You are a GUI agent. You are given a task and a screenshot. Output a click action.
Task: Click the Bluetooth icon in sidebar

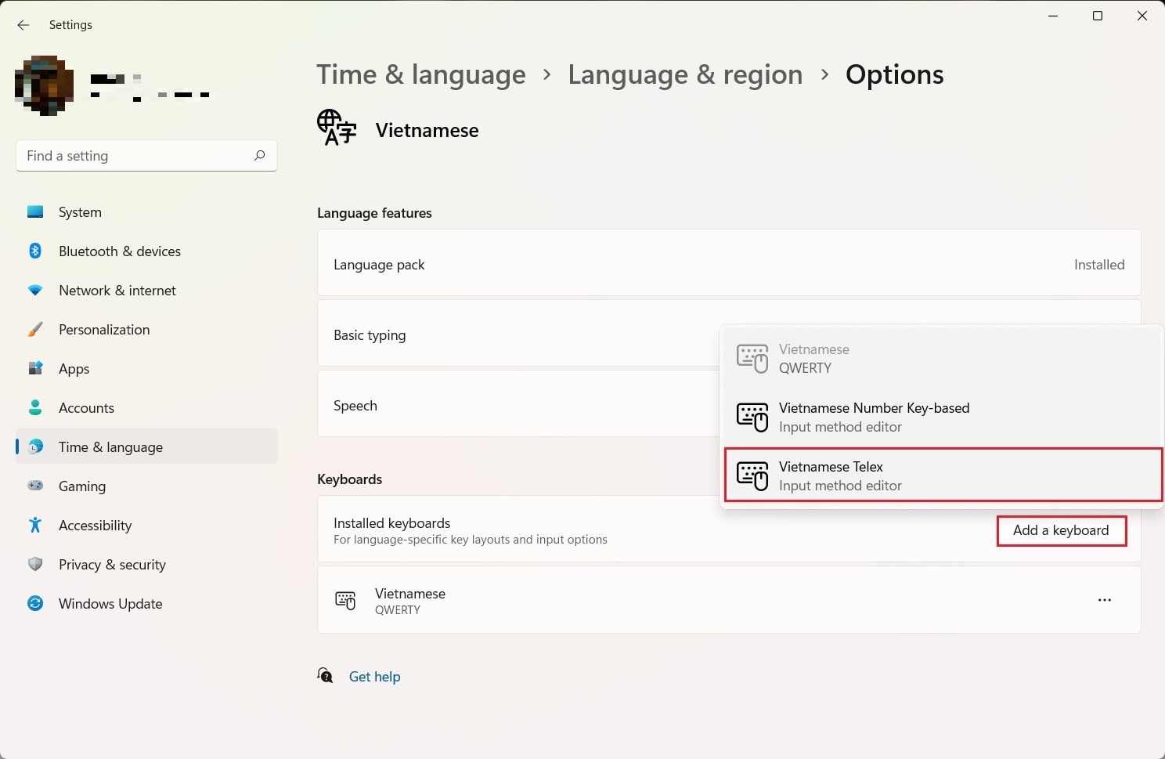pos(35,251)
